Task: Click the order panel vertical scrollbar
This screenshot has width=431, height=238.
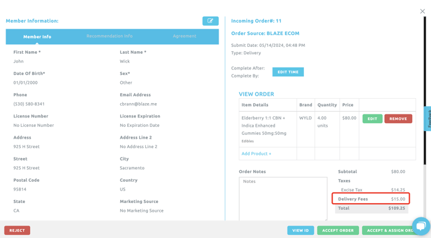Action: tap(425, 91)
